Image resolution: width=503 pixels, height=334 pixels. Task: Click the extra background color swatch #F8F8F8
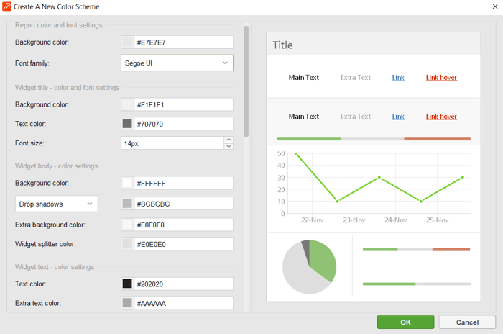tap(127, 225)
